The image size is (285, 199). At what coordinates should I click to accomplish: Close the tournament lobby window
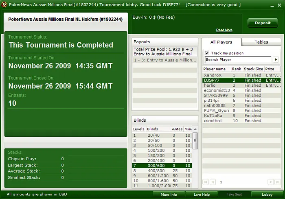pyautogui.click(x=280, y=5)
